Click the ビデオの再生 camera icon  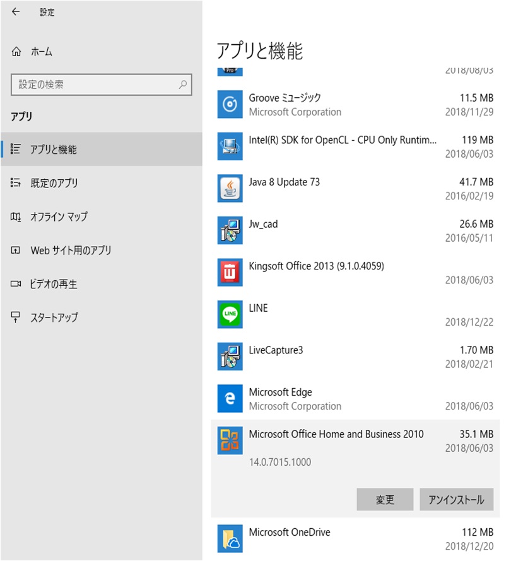point(15,284)
